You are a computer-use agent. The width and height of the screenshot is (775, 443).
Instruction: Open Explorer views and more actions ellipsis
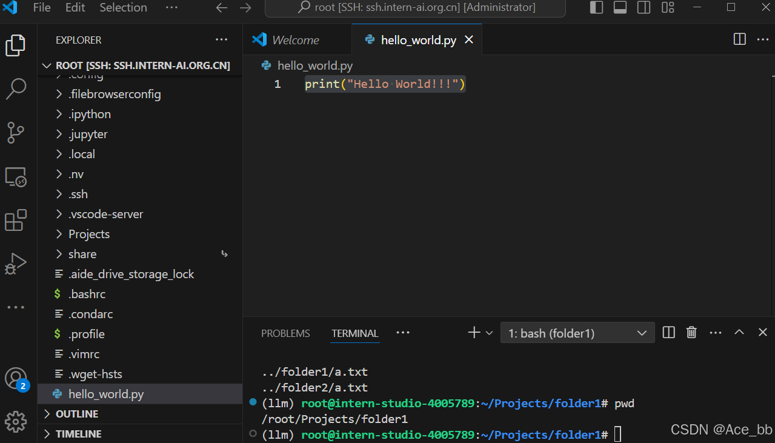click(x=222, y=40)
